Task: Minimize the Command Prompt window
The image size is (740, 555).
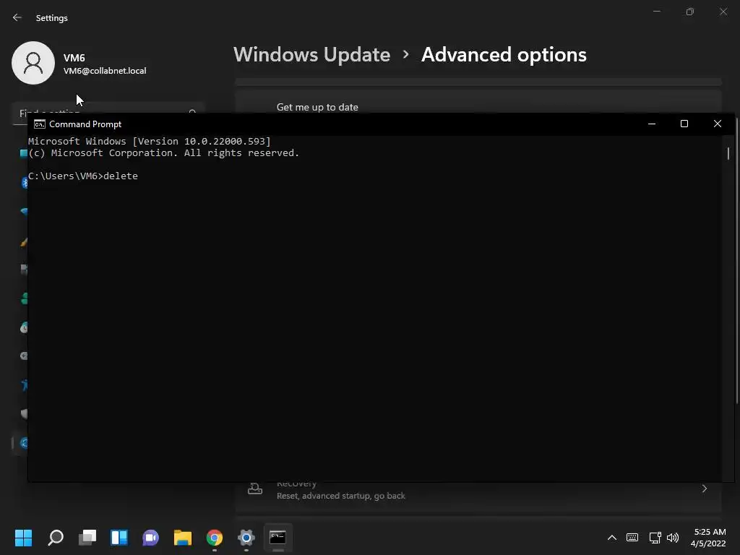Action: (x=652, y=124)
